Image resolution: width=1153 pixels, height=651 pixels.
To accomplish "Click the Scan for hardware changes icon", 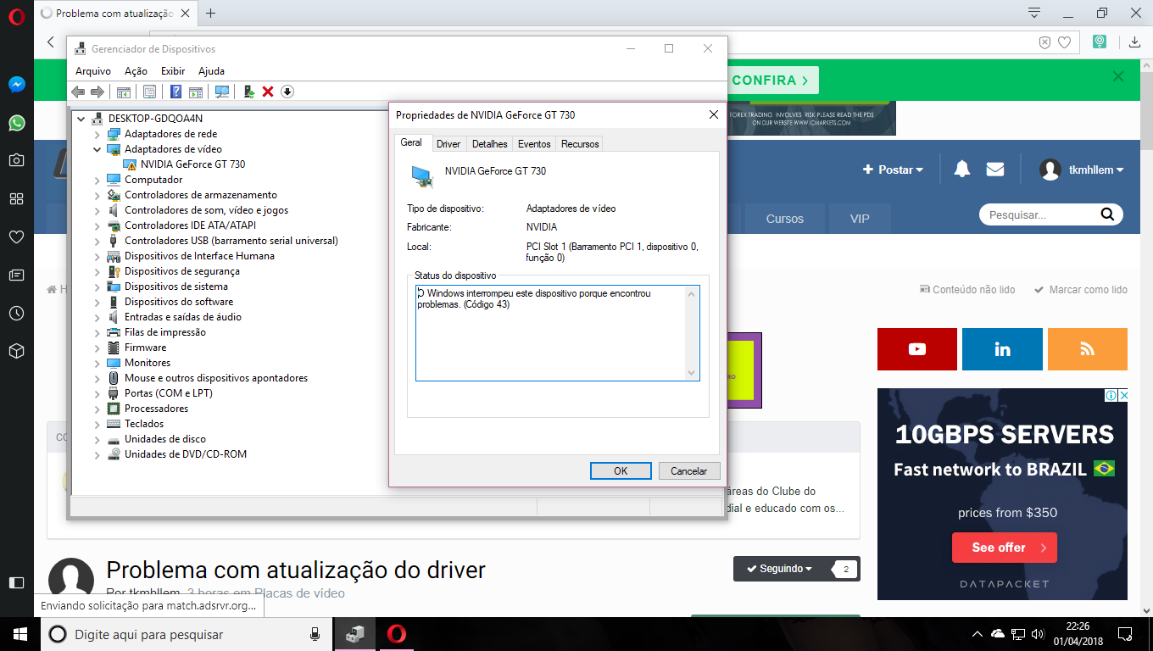I will [222, 92].
